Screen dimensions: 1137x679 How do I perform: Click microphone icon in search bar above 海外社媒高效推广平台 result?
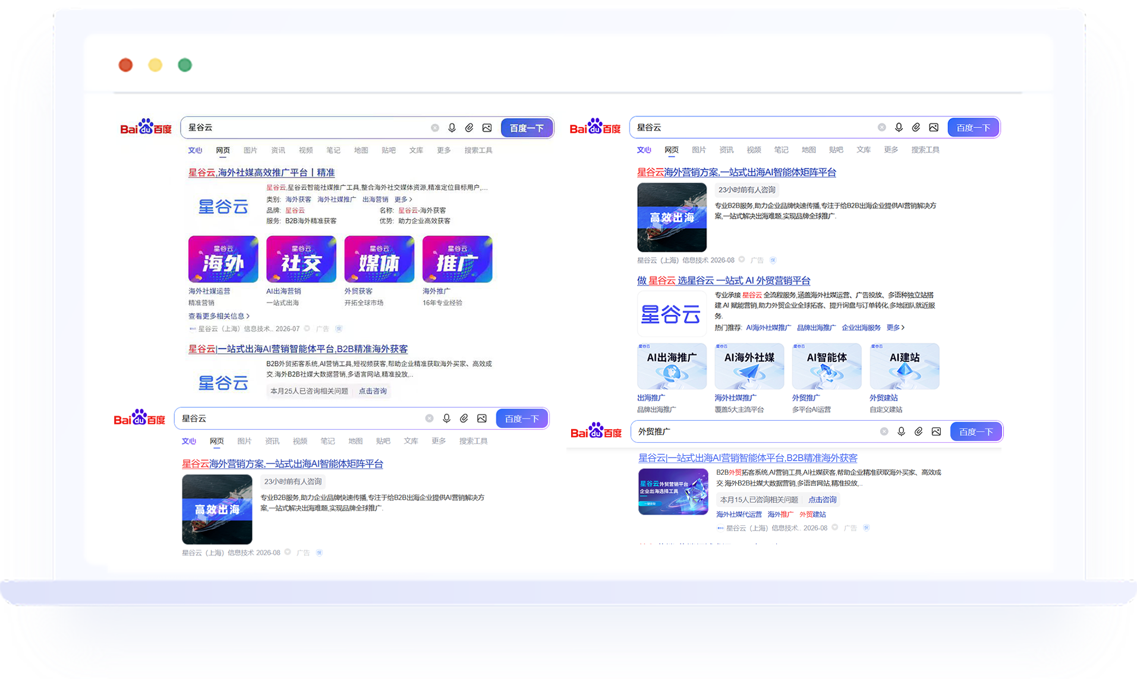point(452,128)
